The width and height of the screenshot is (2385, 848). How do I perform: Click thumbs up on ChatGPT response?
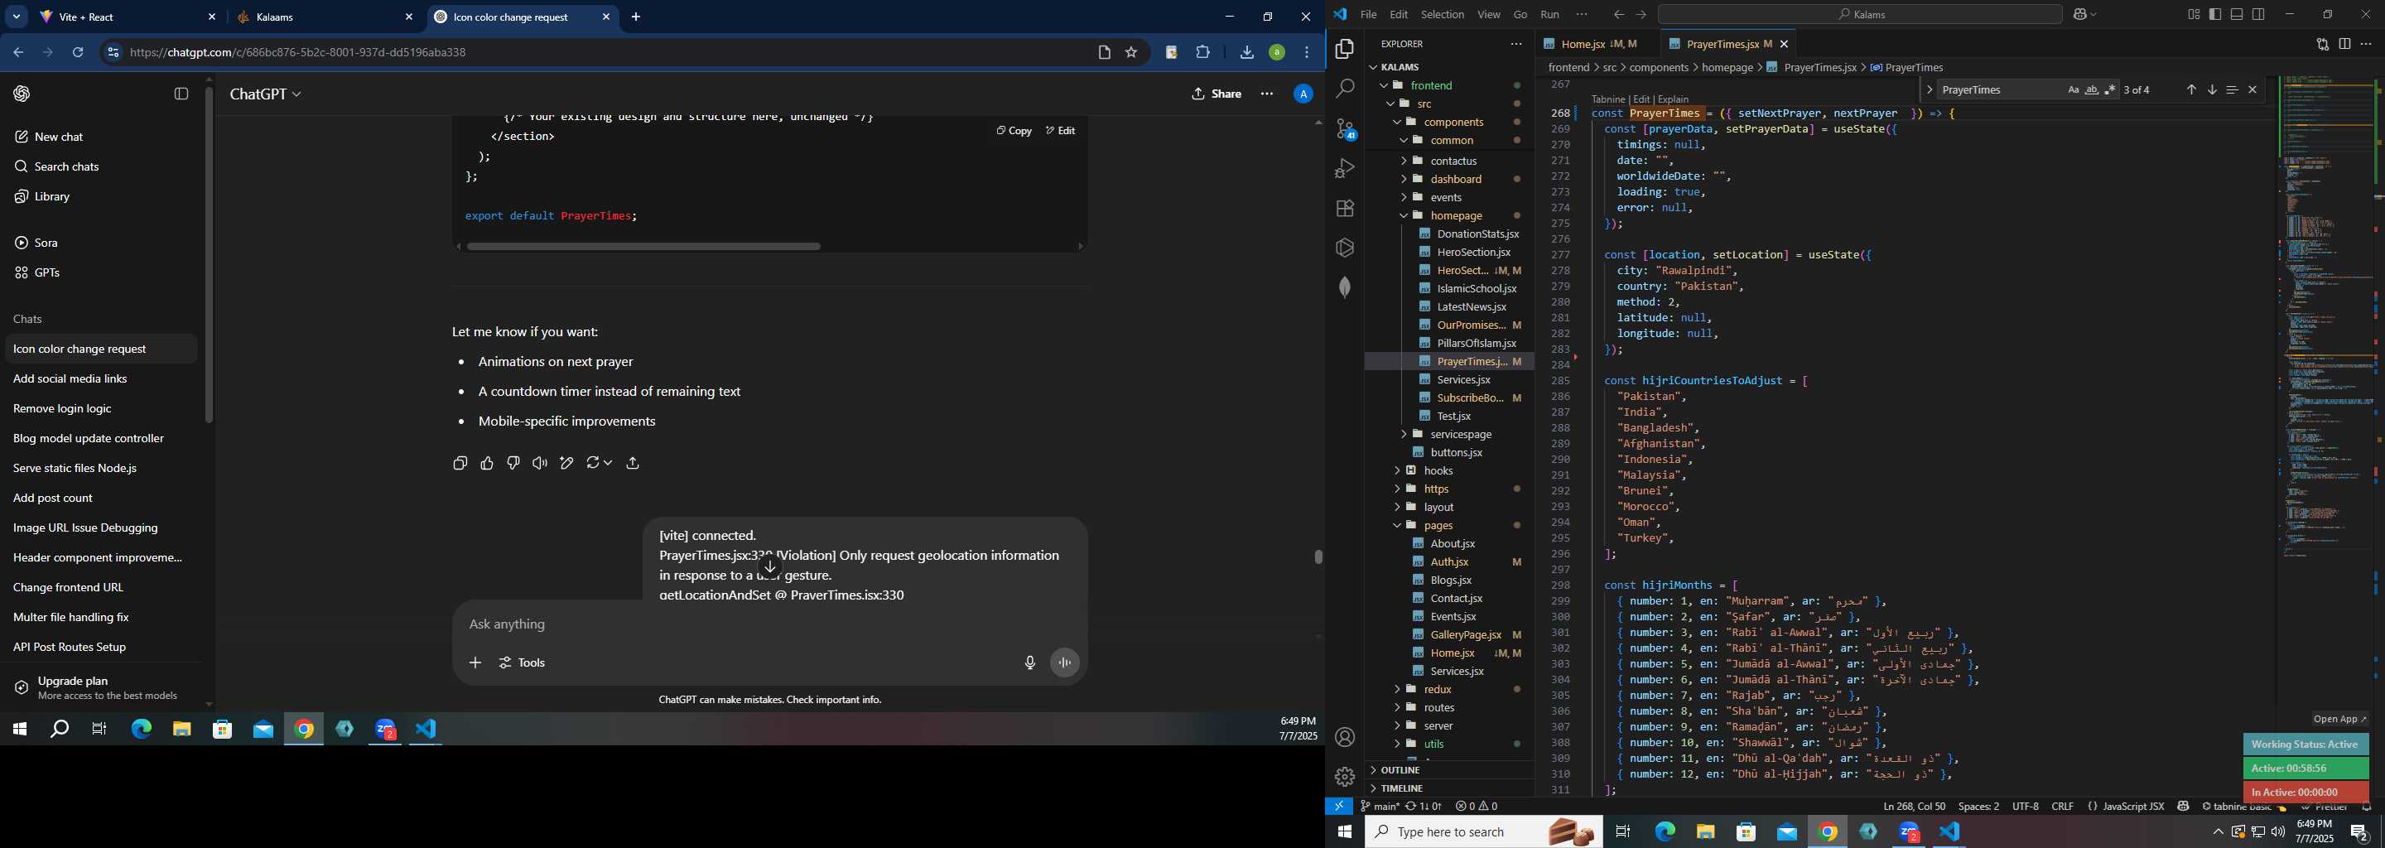[x=487, y=463]
